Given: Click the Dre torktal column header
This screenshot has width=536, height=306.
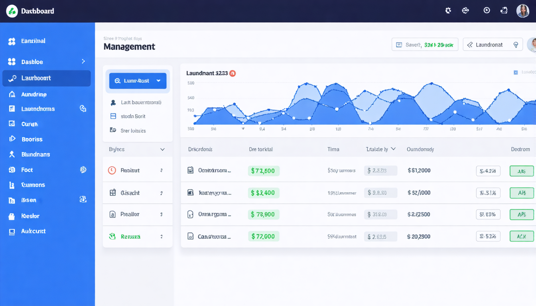Looking at the screenshot, I should pyautogui.click(x=261, y=149).
